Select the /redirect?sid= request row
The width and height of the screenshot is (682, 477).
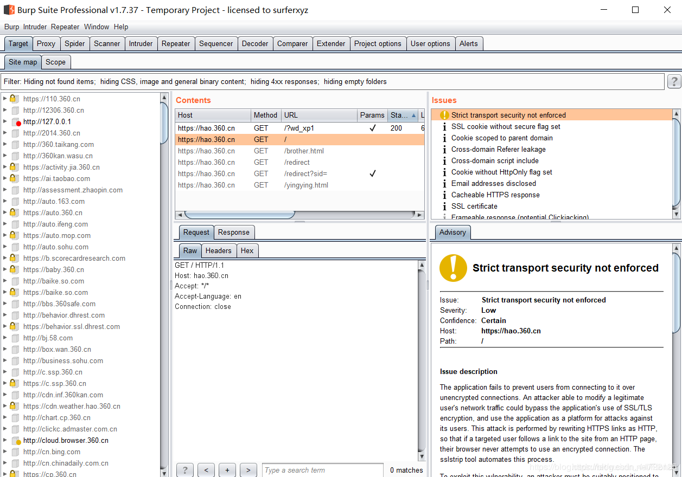[x=300, y=173]
